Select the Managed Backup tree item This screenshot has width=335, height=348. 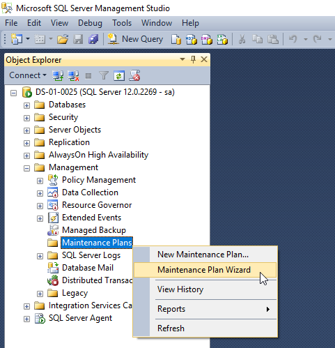tap(94, 230)
